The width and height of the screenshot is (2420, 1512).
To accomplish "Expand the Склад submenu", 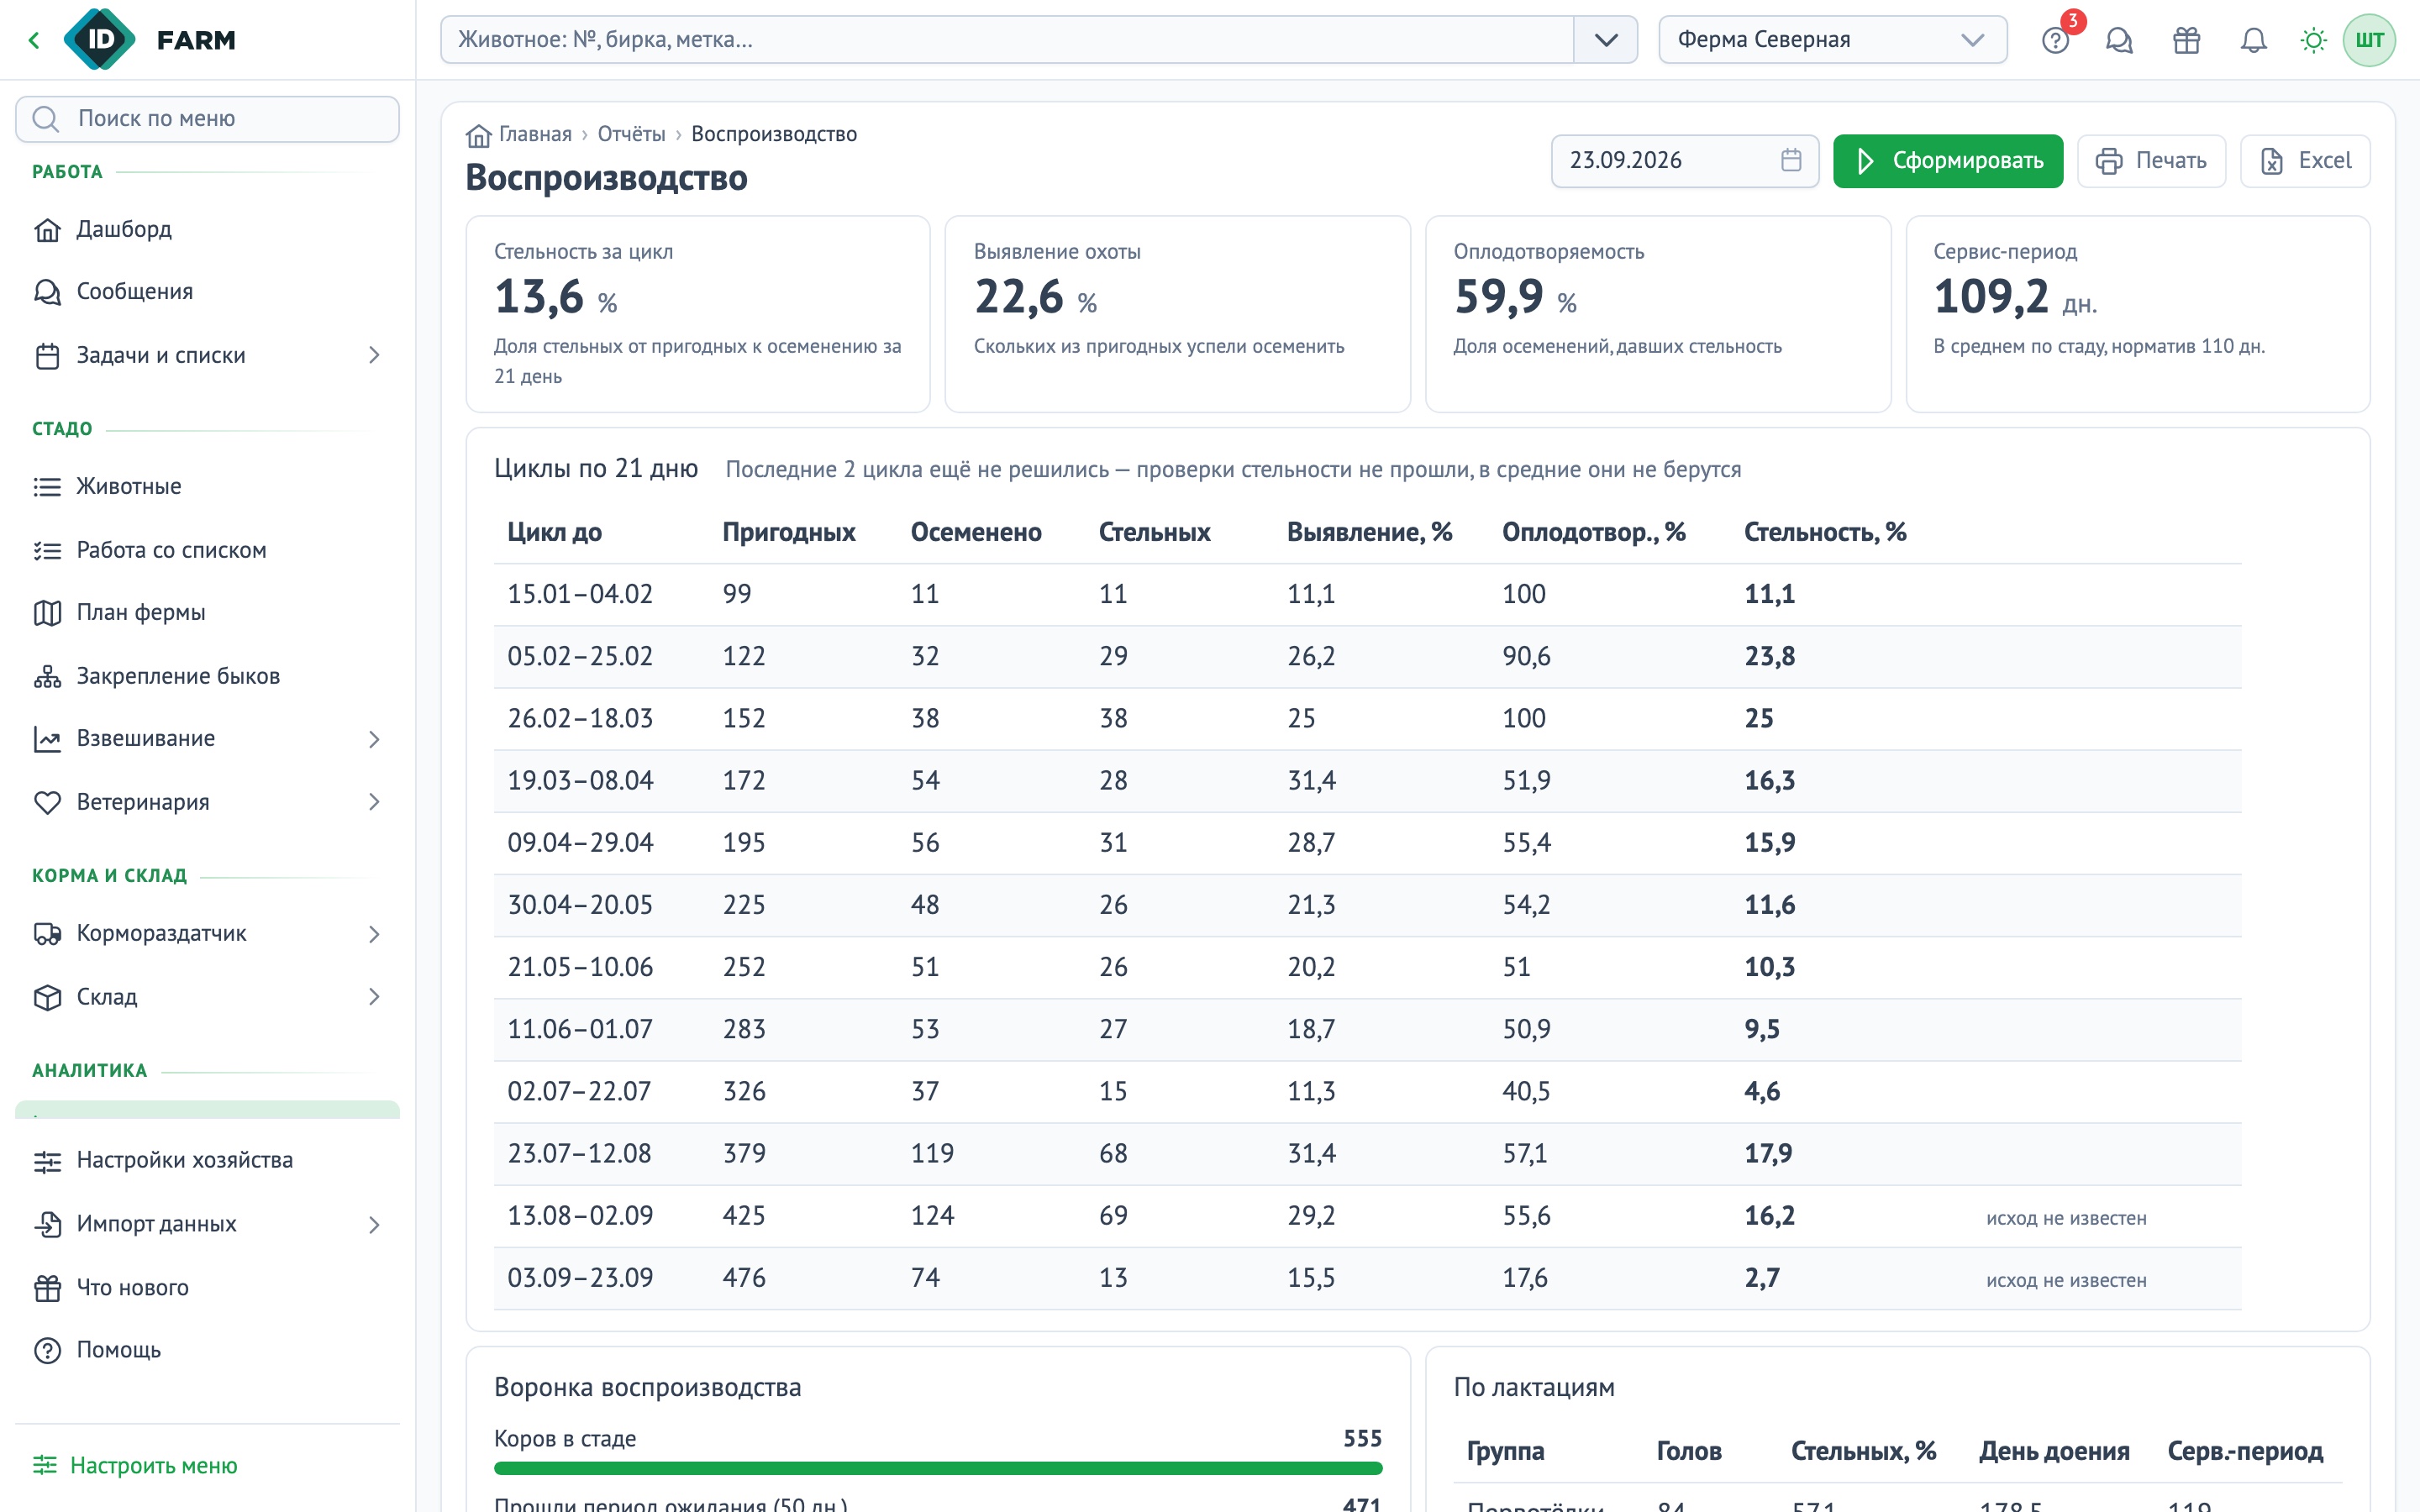I will [374, 997].
